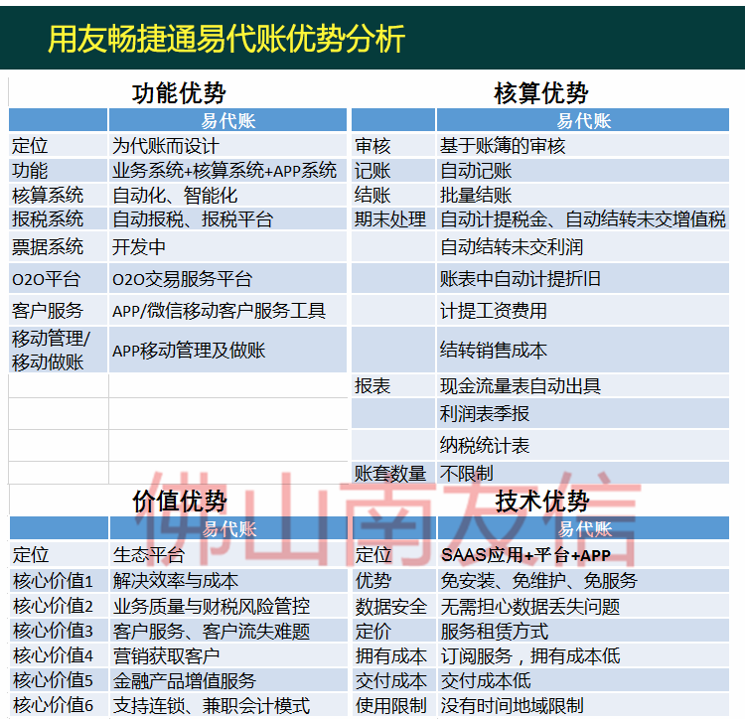Select the "结账" row label
The height and width of the screenshot is (719, 745).
point(393,196)
